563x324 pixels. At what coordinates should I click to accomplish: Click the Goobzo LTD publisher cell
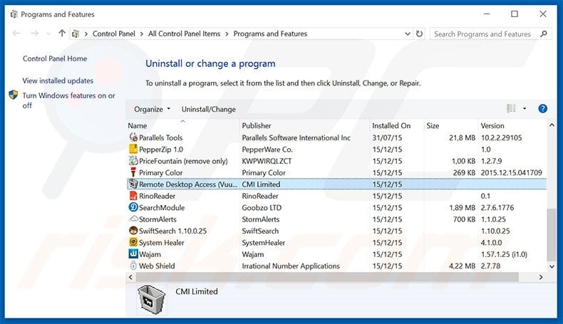[x=262, y=207]
